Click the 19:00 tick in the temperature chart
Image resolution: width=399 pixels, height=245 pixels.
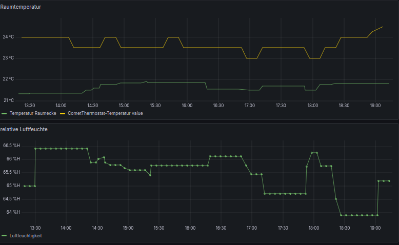tap(375, 105)
